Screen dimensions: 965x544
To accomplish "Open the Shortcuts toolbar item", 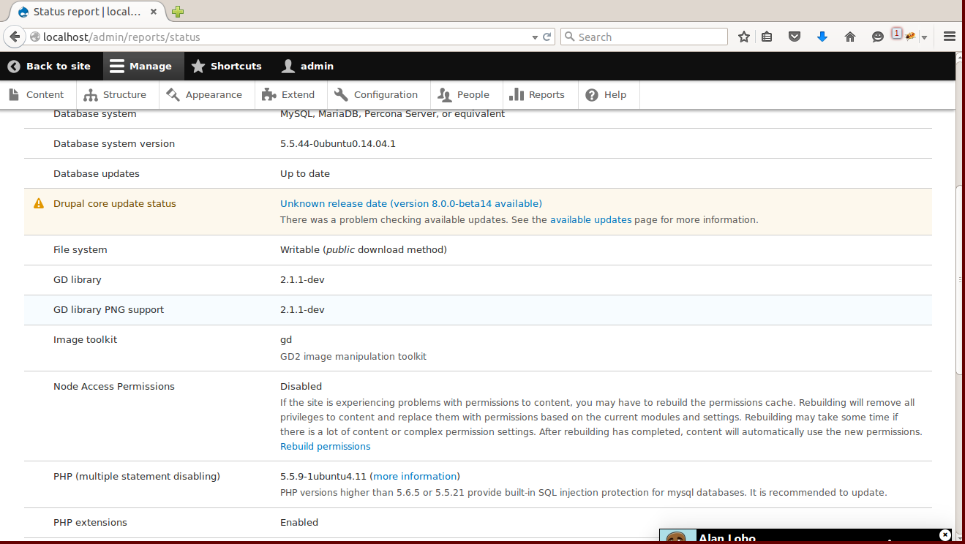I will [x=227, y=66].
